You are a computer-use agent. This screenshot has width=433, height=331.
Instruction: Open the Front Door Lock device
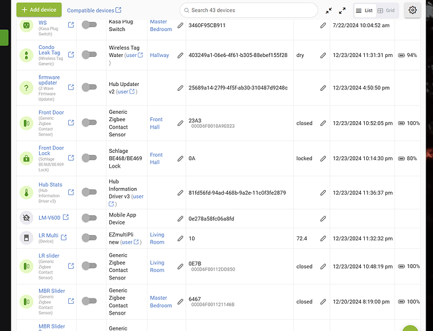coord(51,150)
